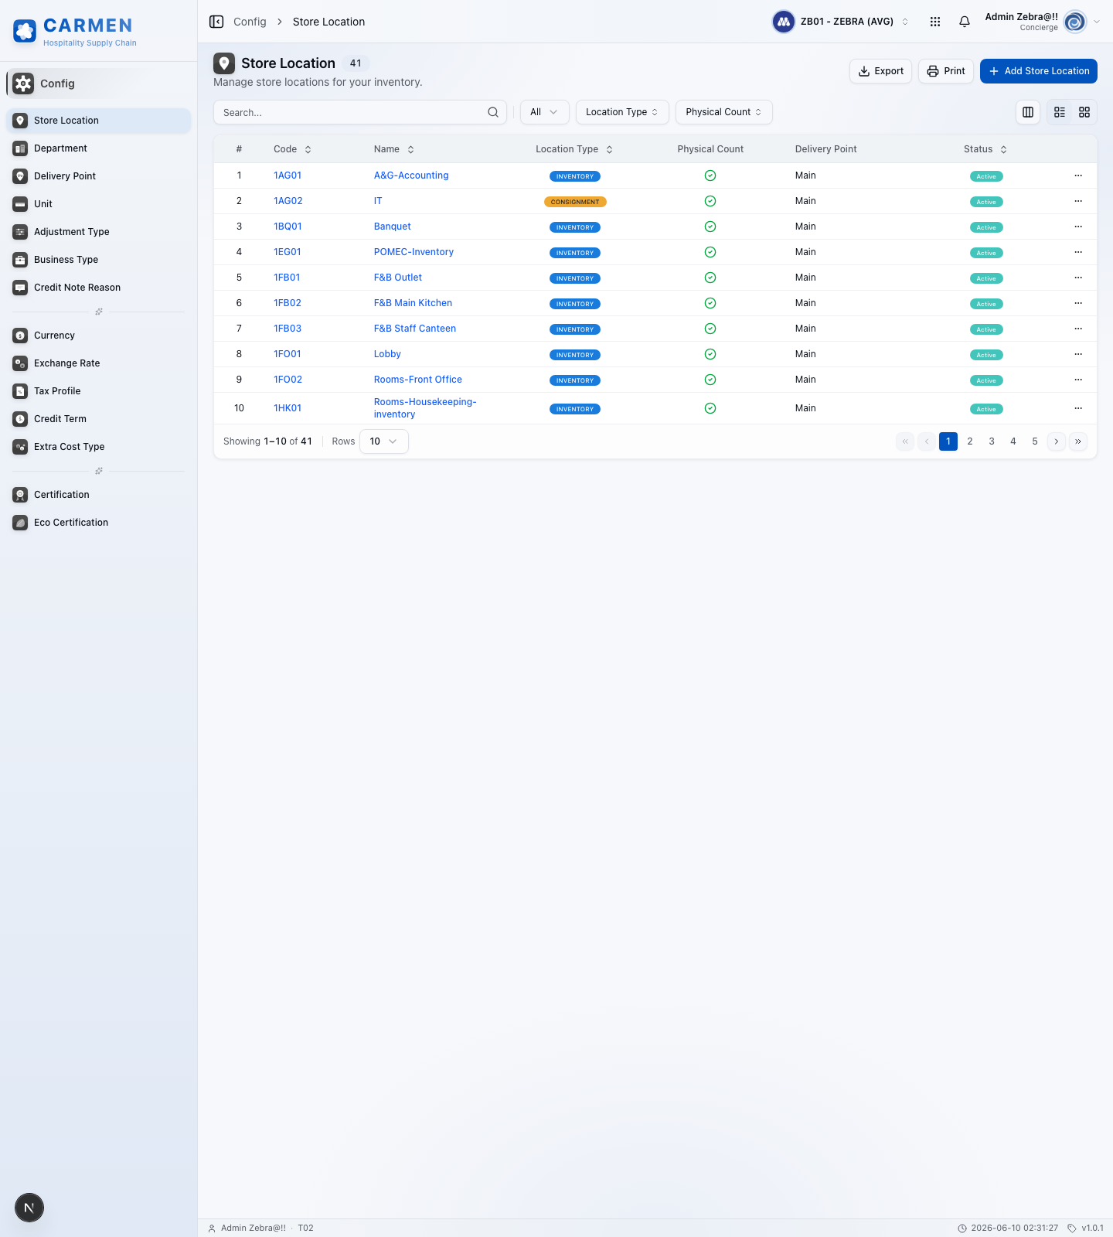The image size is (1113, 1237).
Task: Click the Admin Zebra avatar icon
Action: tap(1075, 22)
